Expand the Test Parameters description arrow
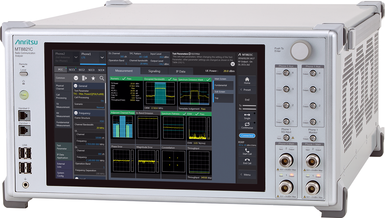 pyautogui.click(x=232, y=64)
